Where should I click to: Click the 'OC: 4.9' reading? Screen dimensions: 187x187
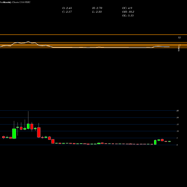pyautogui.click(x=127, y=8)
